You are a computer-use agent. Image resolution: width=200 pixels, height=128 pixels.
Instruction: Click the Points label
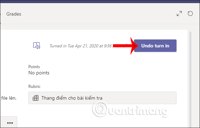coord(34,67)
